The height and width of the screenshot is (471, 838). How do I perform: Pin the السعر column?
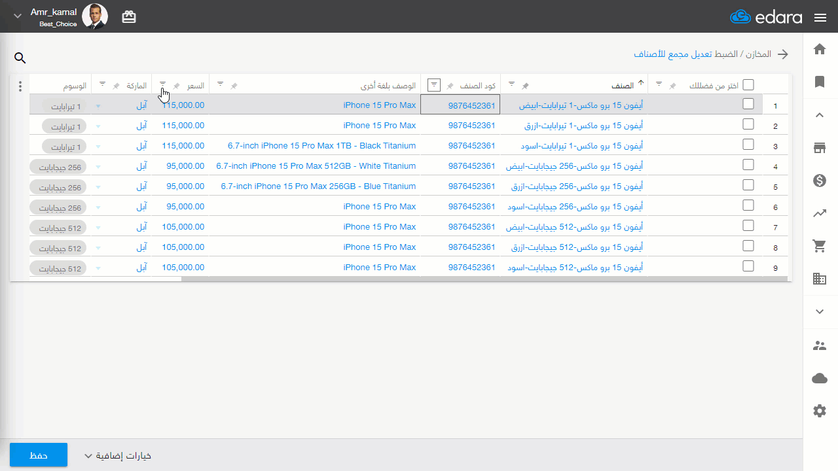[x=176, y=86]
